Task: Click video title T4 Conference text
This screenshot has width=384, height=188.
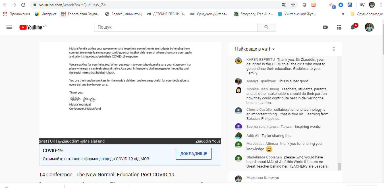Action: 107,175
